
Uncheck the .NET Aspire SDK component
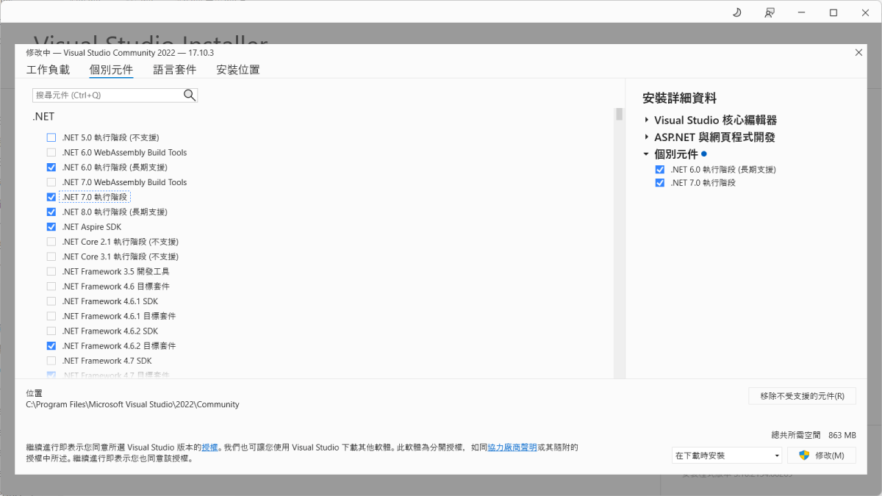51,226
